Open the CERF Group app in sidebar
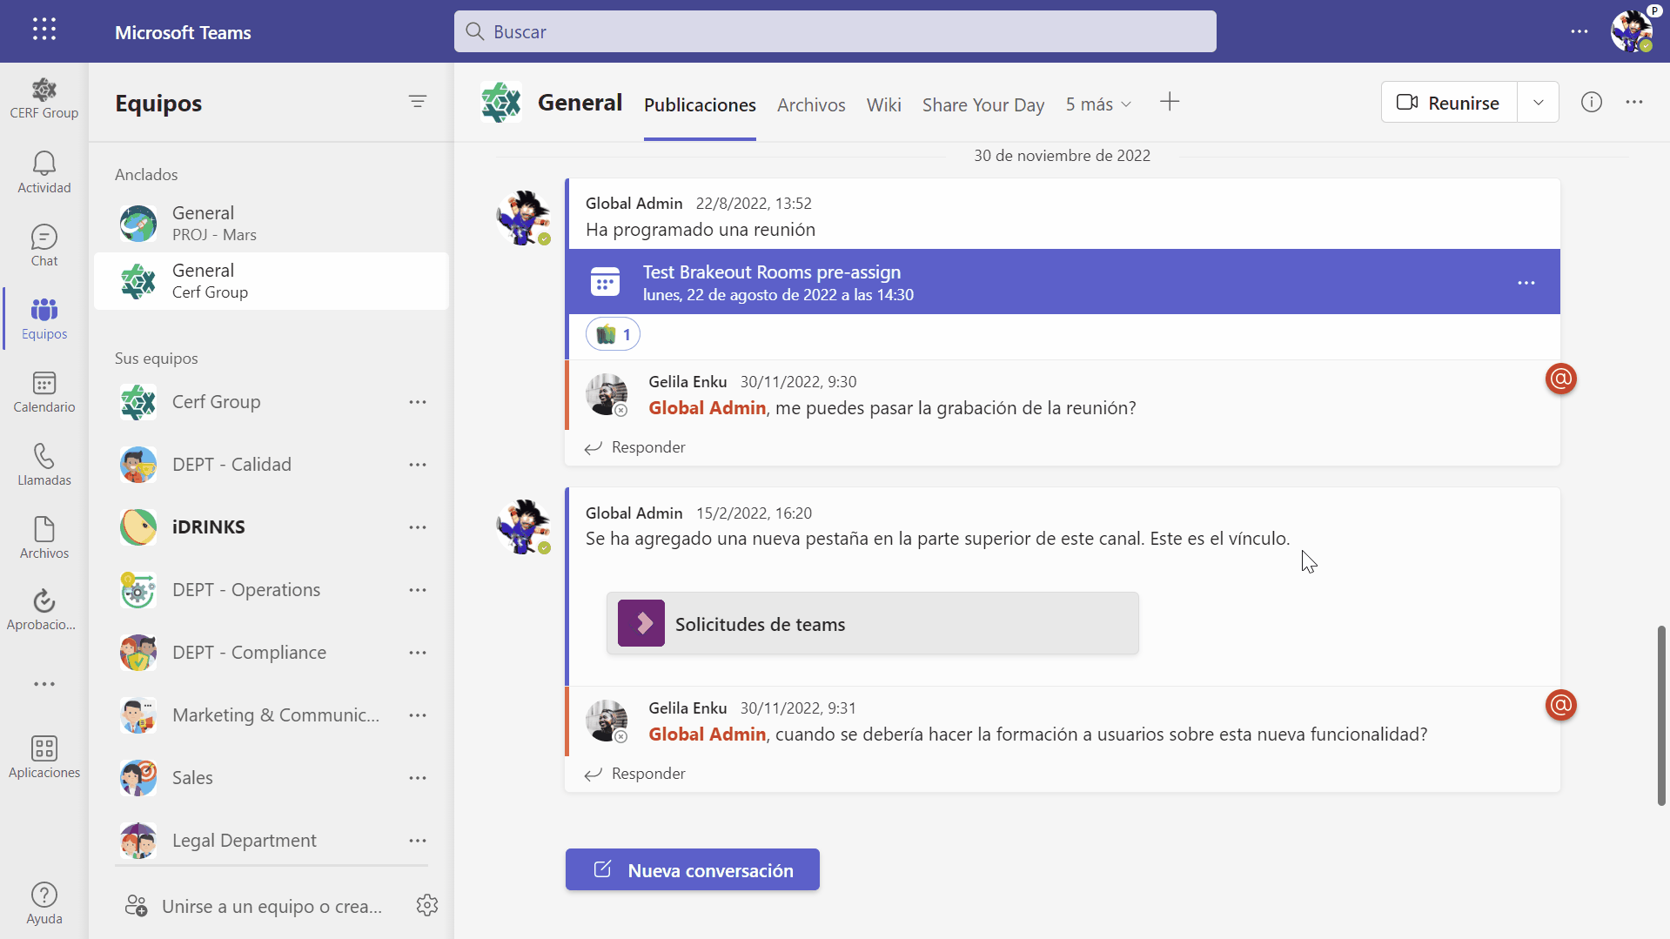 (44, 98)
